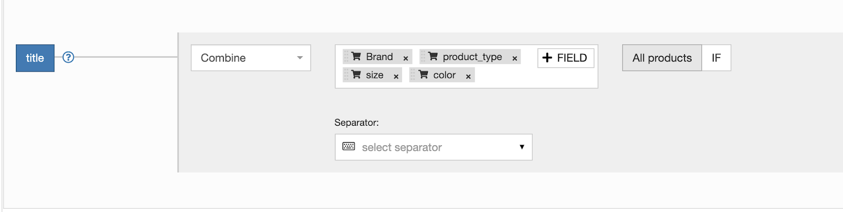
Task: Click the cart icon on size tag
Action: click(x=356, y=75)
